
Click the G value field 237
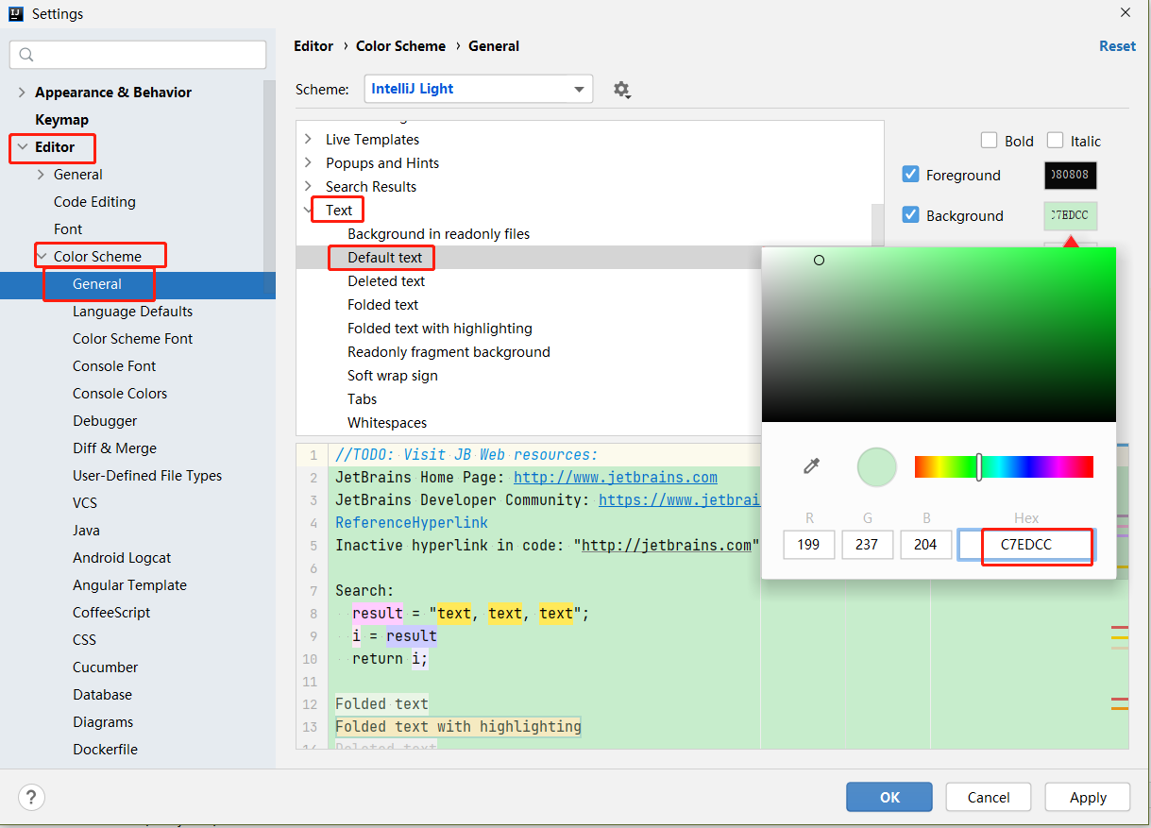pyautogui.click(x=868, y=545)
